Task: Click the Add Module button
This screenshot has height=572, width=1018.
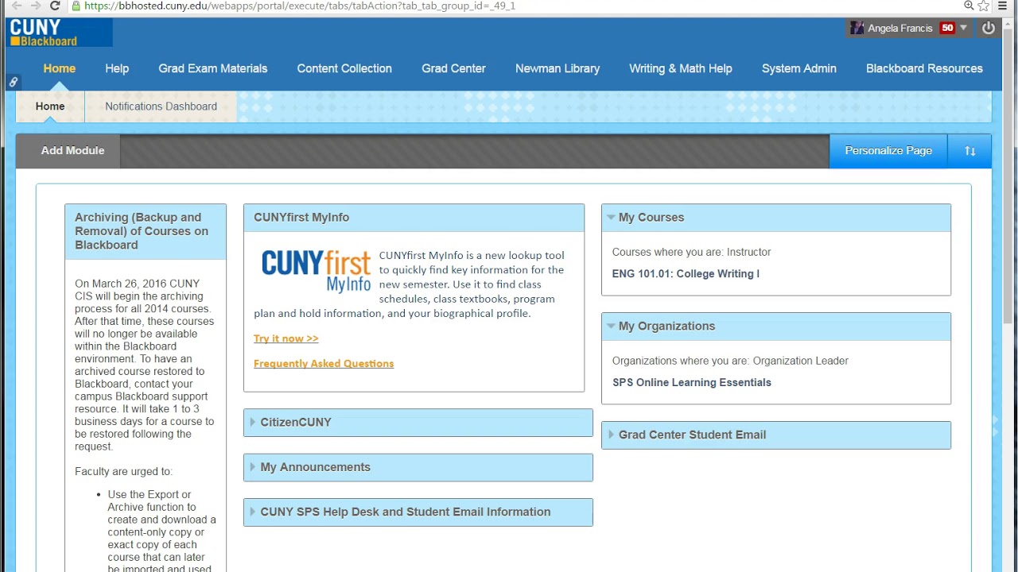Action: (x=72, y=151)
